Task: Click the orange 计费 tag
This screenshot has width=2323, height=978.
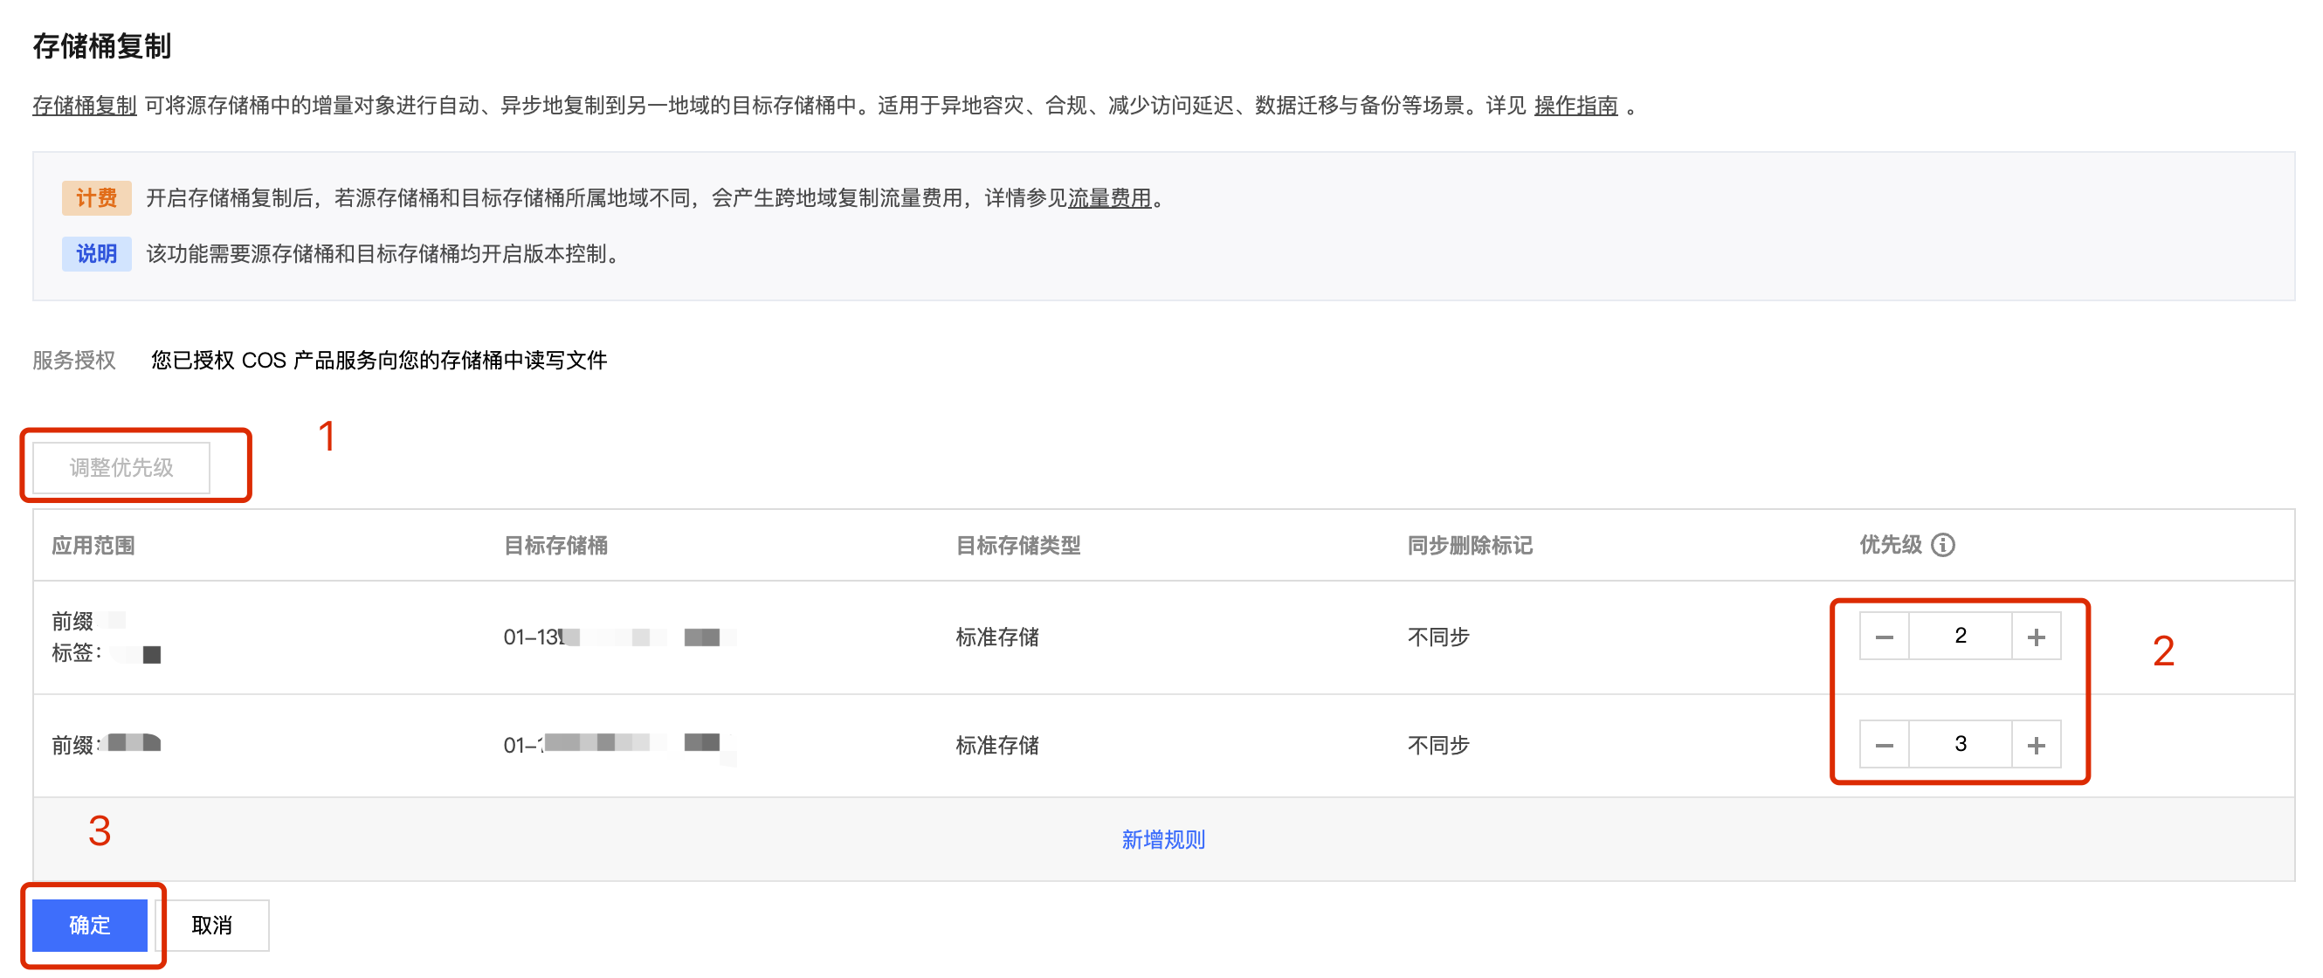Action: point(96,198)
